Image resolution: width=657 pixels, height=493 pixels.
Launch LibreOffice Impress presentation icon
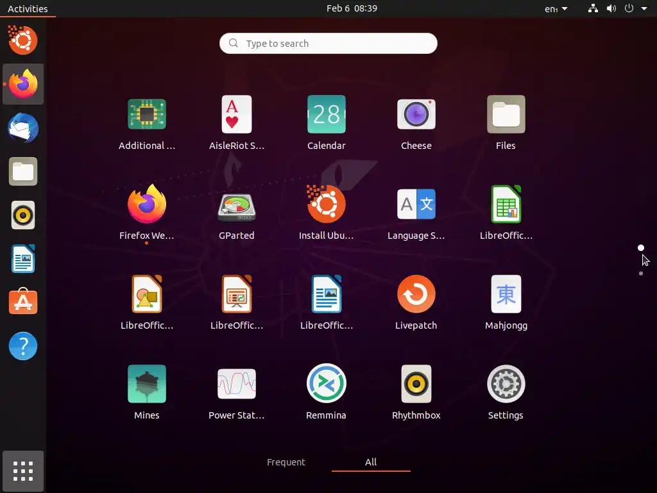[x=236, y=294]
